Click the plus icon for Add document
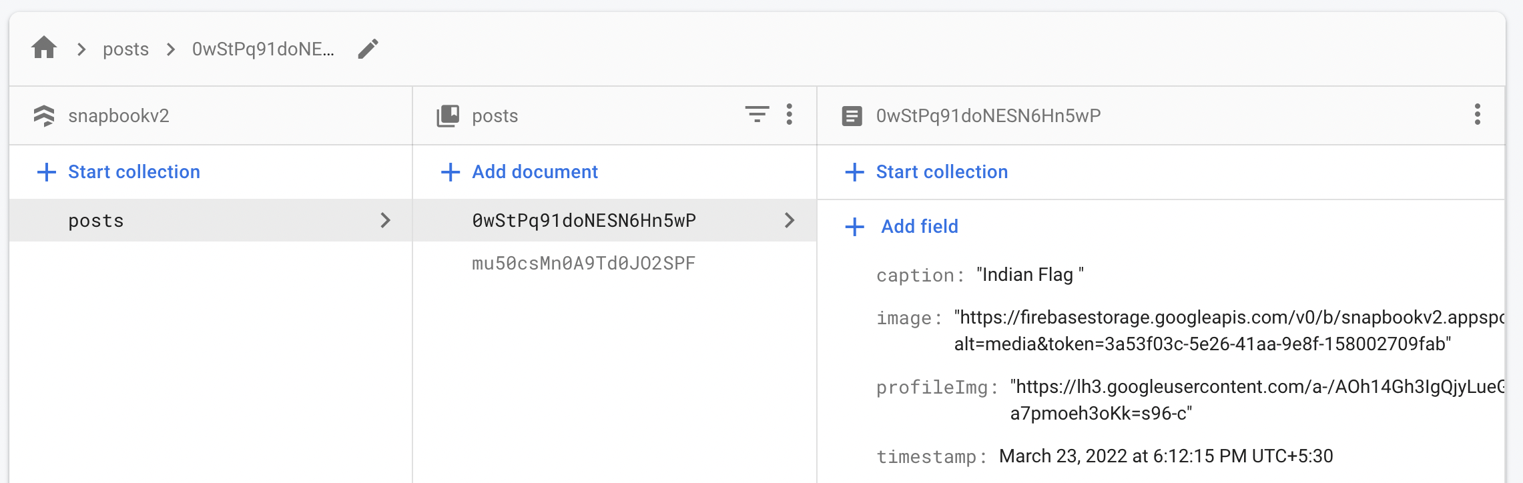 [x=450, y=172]
